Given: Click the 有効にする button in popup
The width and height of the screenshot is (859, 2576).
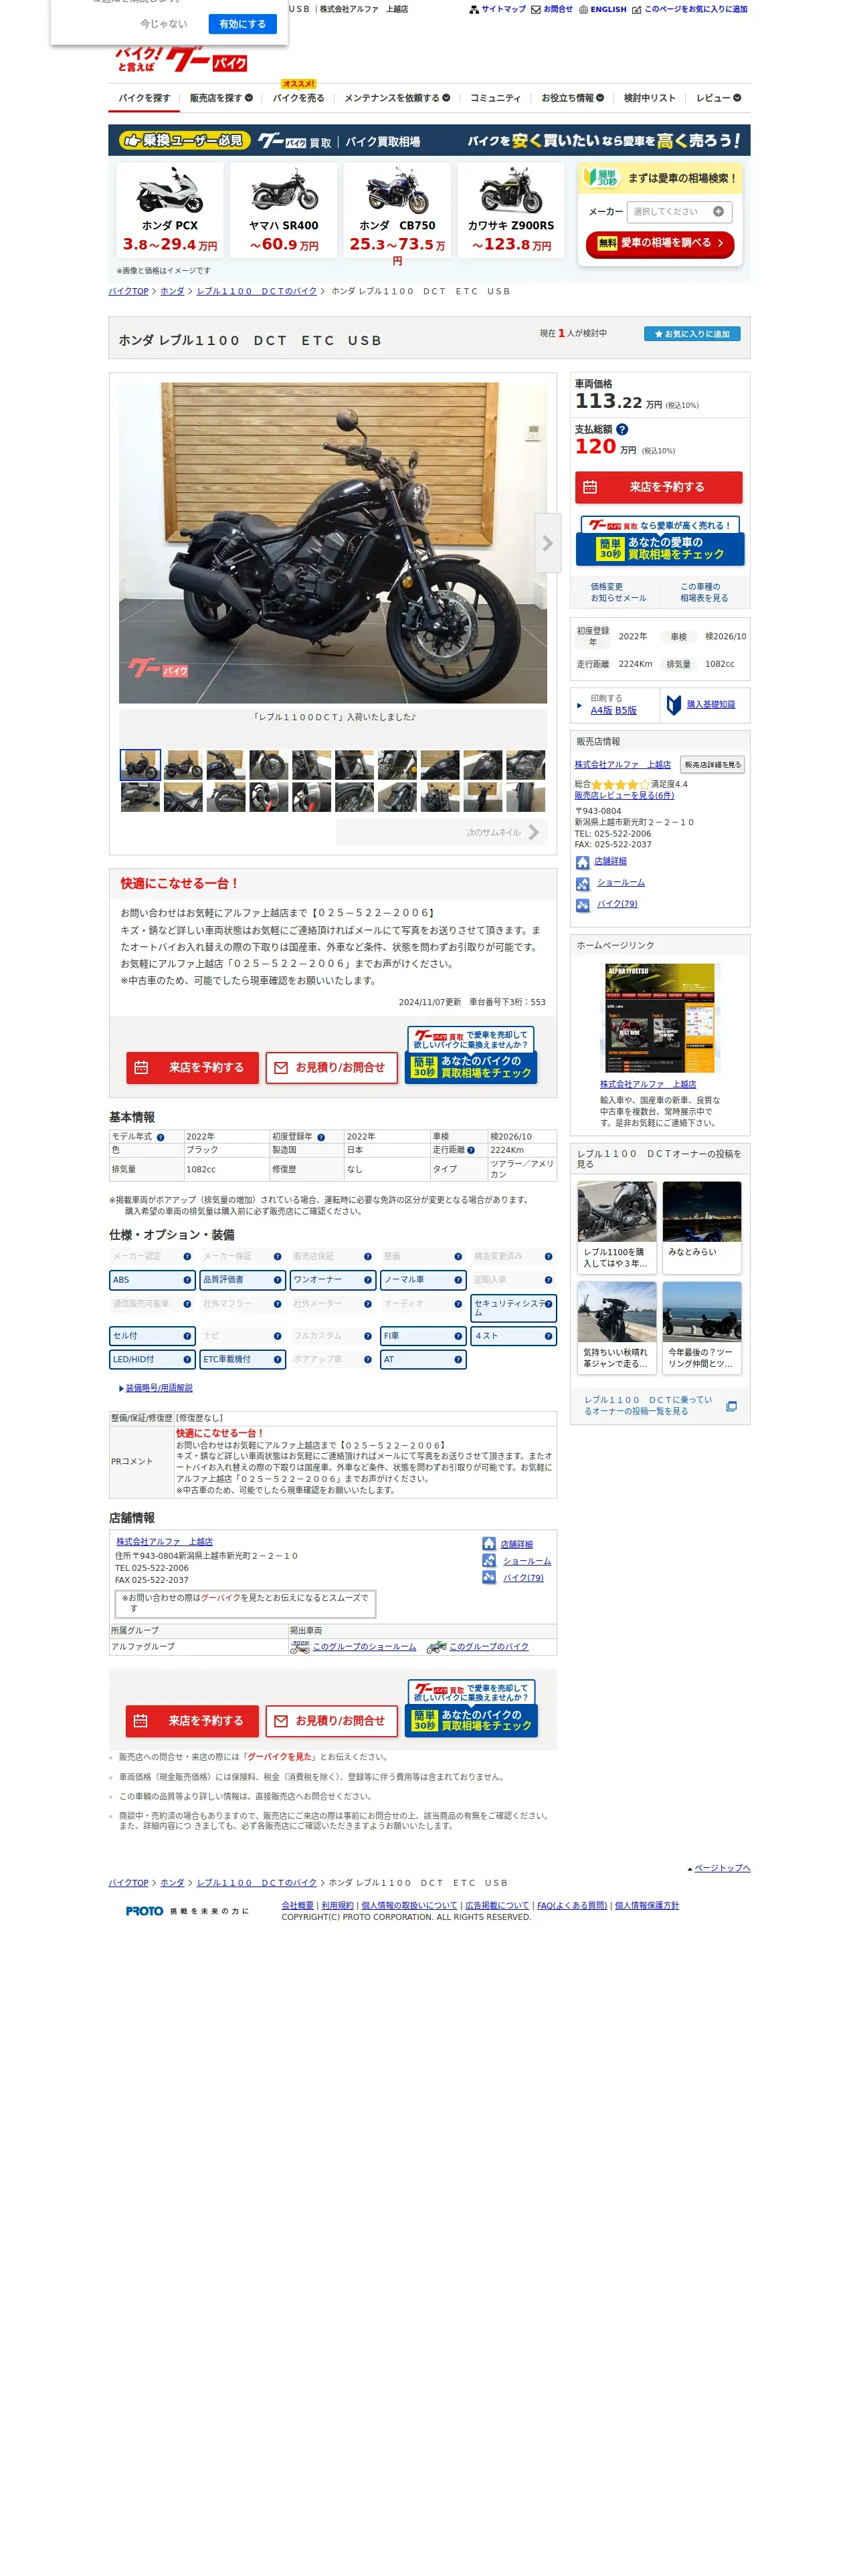Looking at the screenshot, I should point(242,24).
